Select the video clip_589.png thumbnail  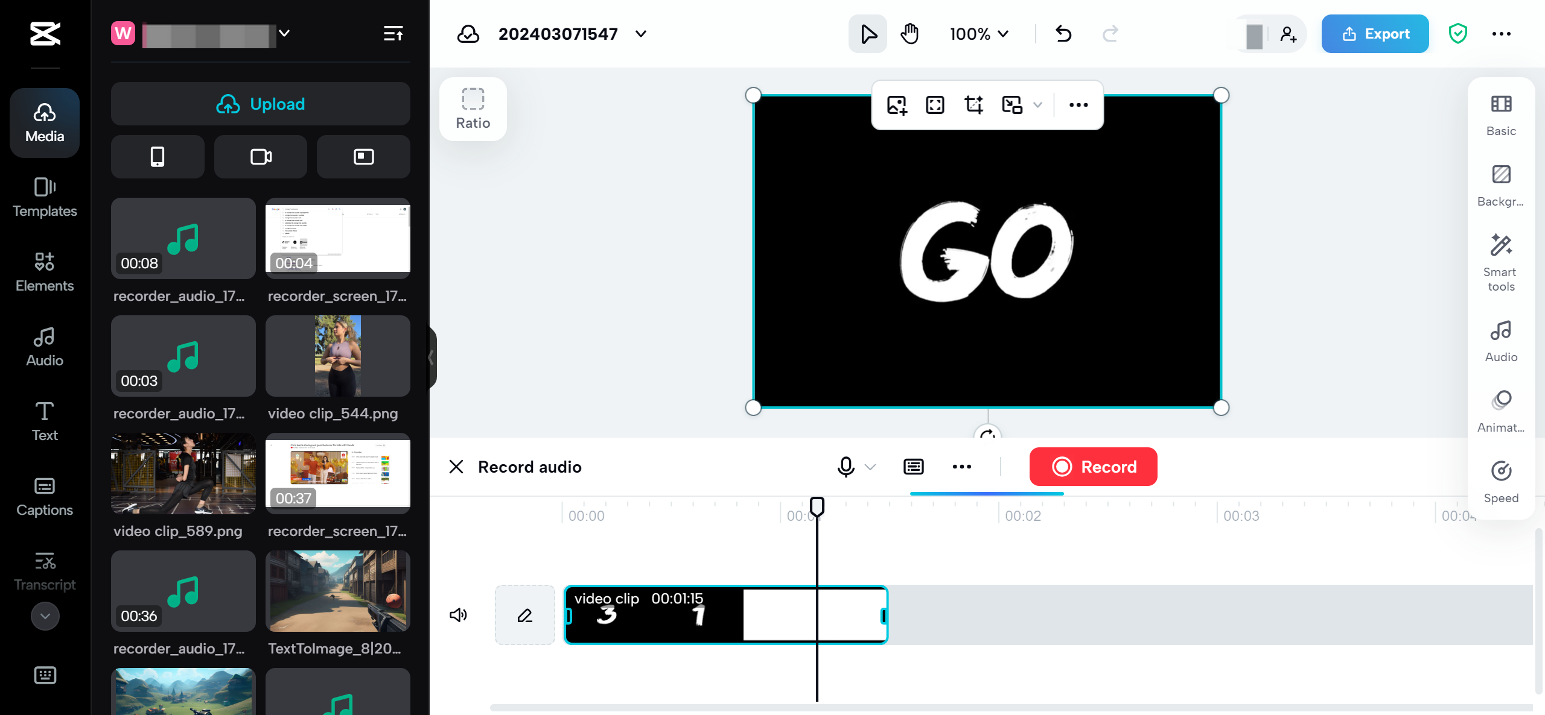(183, 473)
